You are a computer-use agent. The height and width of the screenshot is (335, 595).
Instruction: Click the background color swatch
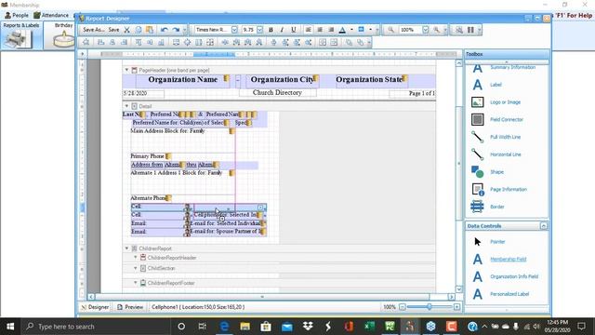point(361,30)
